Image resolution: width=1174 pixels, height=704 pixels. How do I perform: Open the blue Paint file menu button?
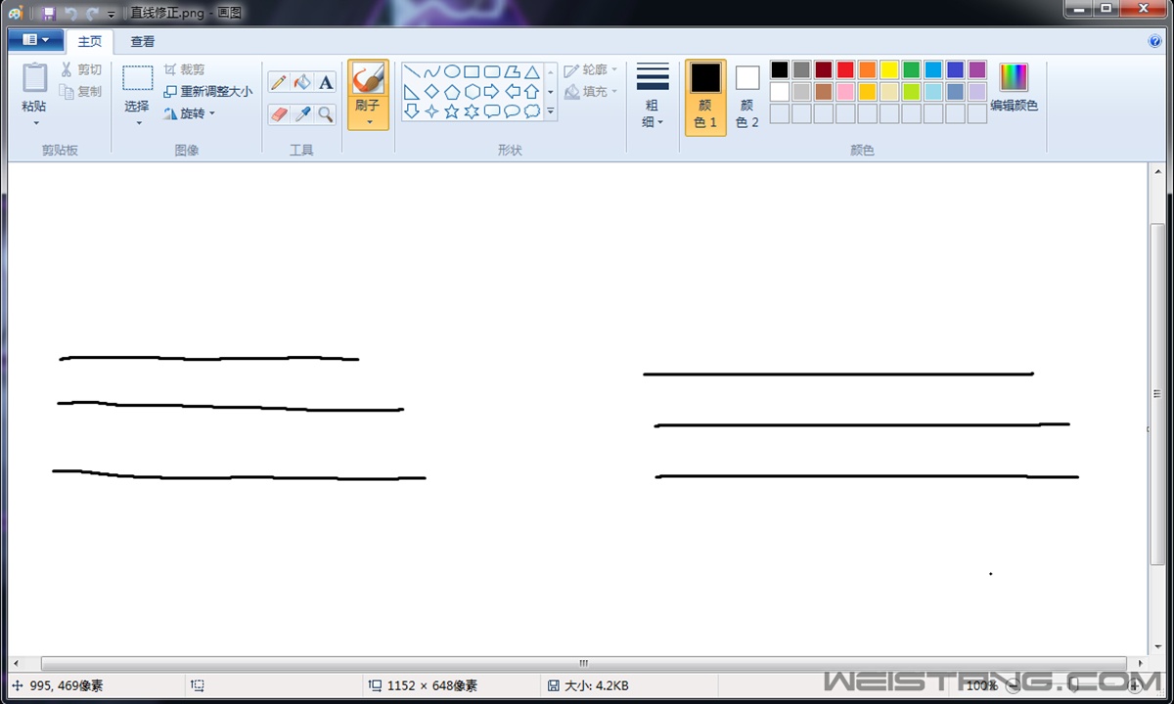[x=35, y=40]
